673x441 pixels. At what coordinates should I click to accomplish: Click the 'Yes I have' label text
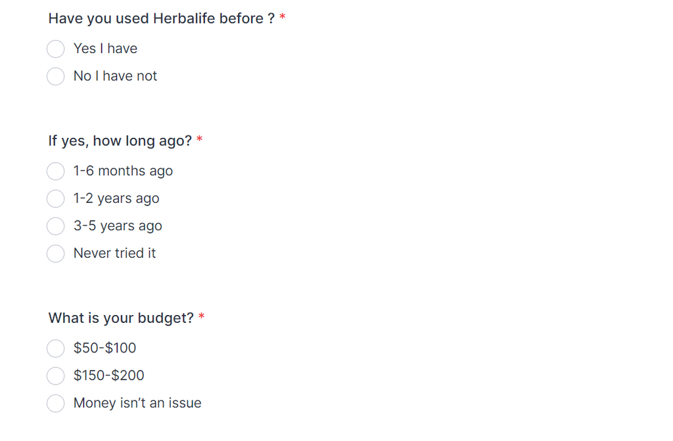pos(105,49)
